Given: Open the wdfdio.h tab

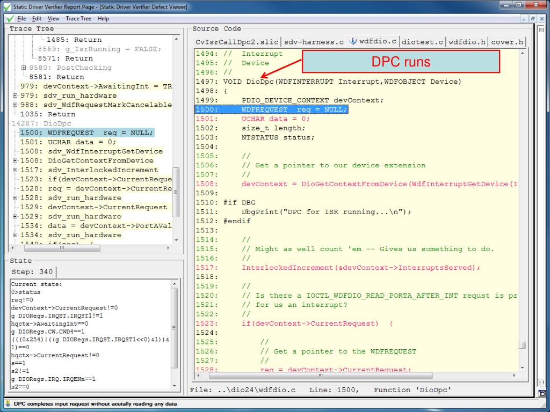Looking at the screenshot, I should [467, 42].
